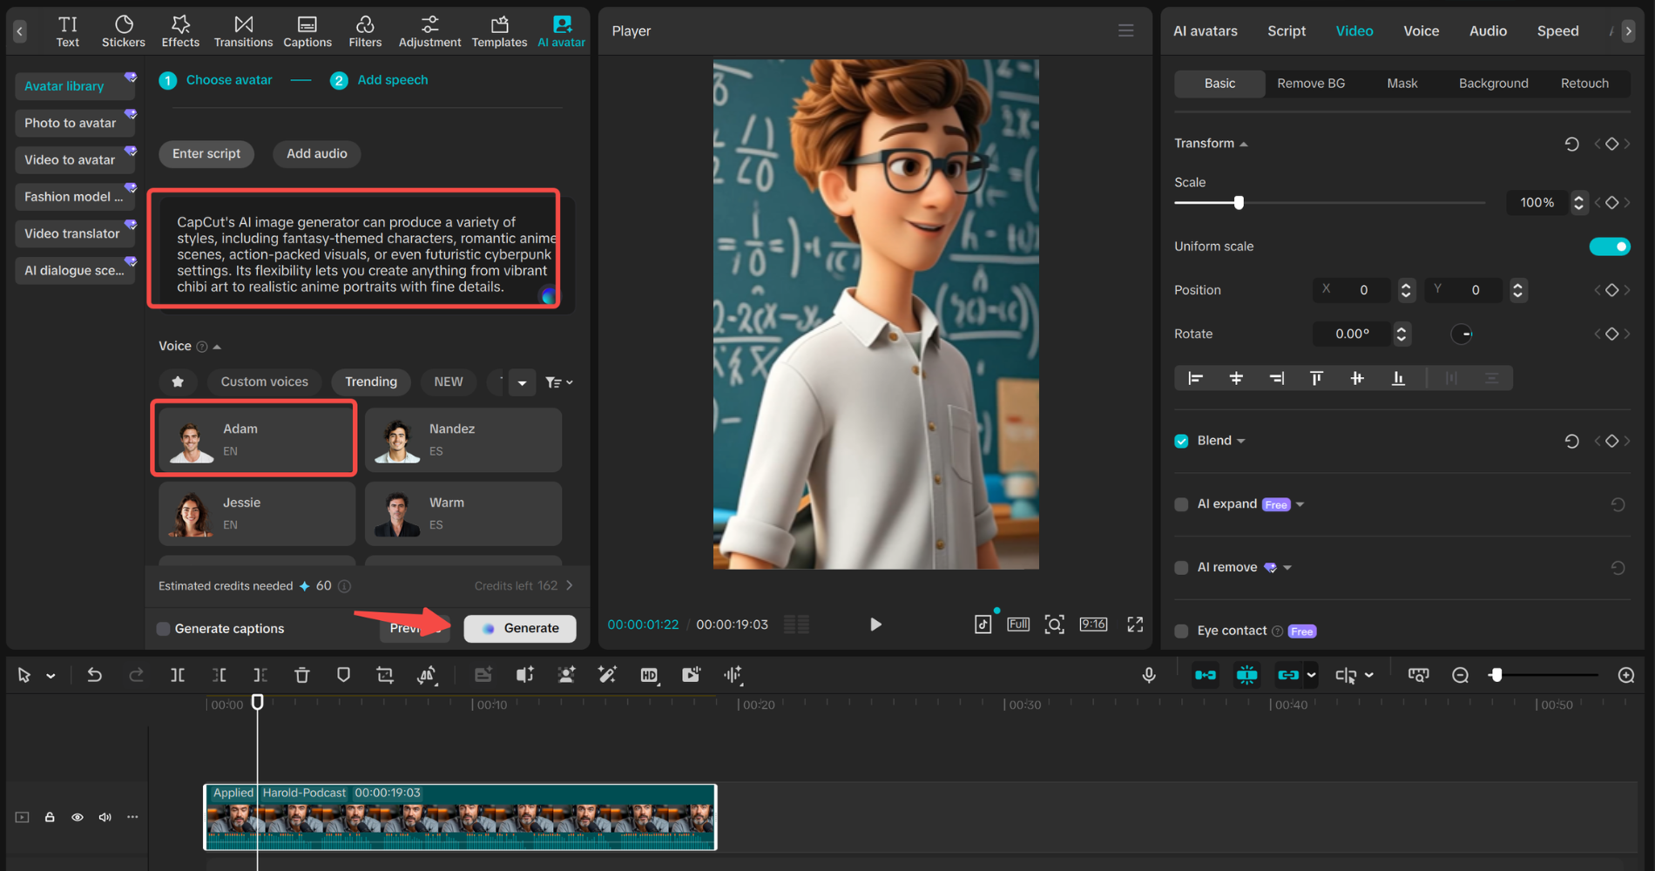
Task: Play the video in the Player
Action: click(875, 625)
